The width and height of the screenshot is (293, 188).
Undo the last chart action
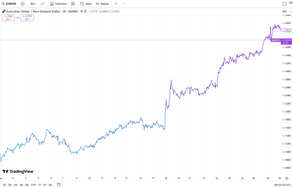click(116, 4)
